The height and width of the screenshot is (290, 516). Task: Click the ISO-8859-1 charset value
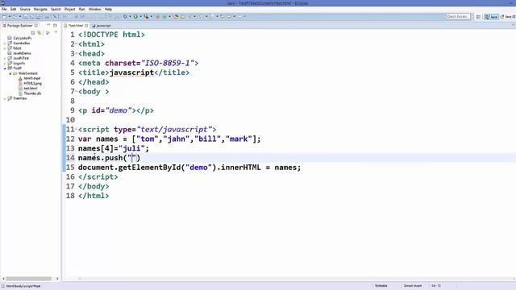click(168, 63)
